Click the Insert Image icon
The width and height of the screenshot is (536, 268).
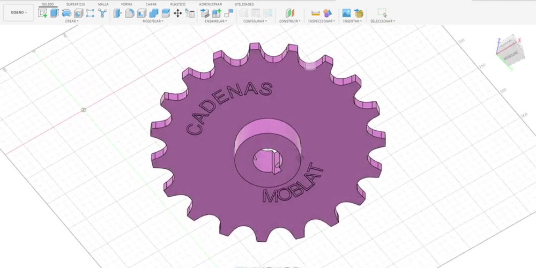[347, 13]
